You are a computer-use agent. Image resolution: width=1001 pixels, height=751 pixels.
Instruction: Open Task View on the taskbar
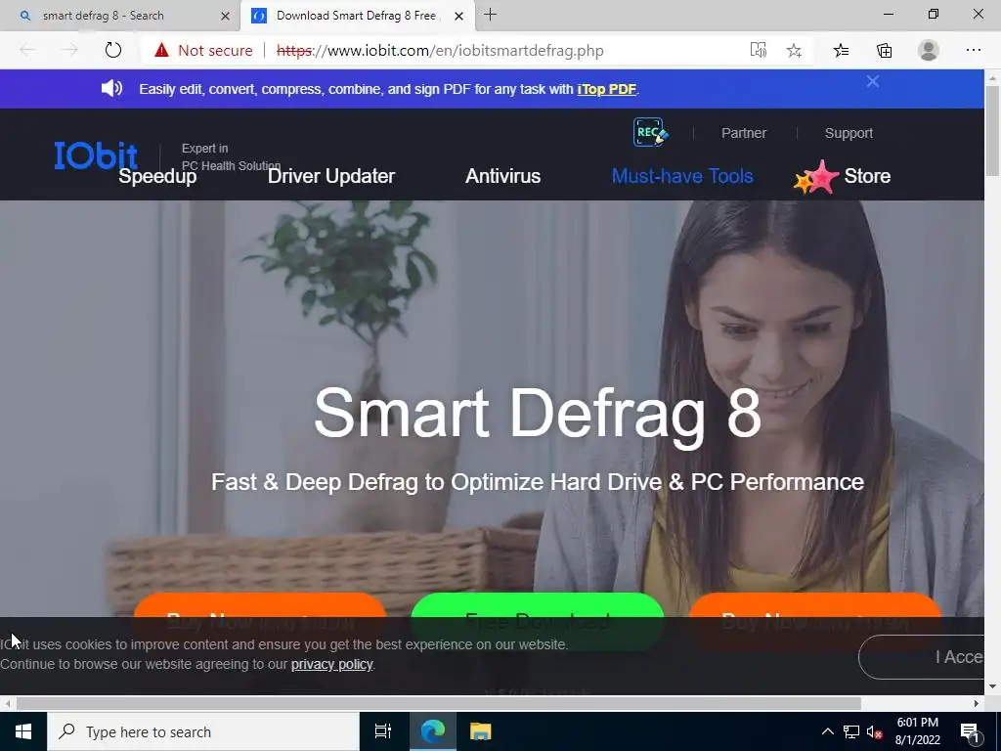382,731
